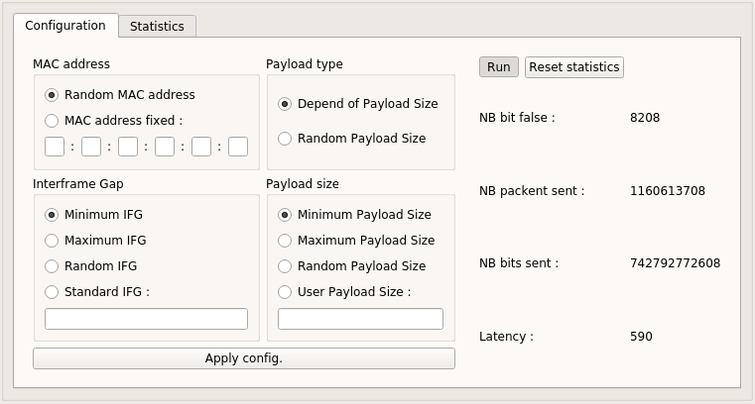Choose User Payload Size option
755x404 pixels.
click(344, 291)
